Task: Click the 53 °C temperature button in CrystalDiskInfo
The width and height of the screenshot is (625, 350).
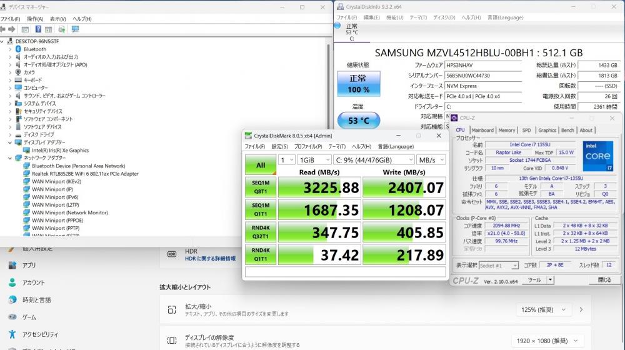Action: (x=358, y=121)
